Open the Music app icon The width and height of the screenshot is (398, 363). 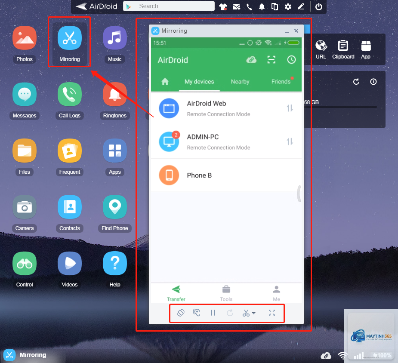pos(115,38)
